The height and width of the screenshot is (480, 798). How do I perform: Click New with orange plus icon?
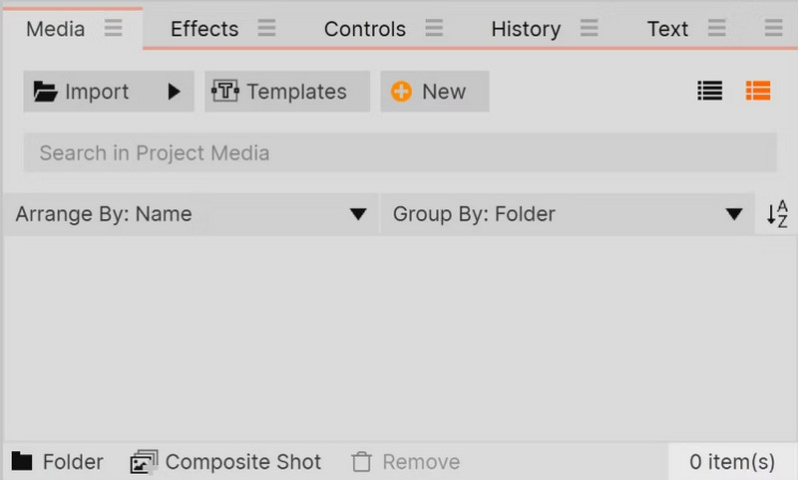tap(435, 92)
